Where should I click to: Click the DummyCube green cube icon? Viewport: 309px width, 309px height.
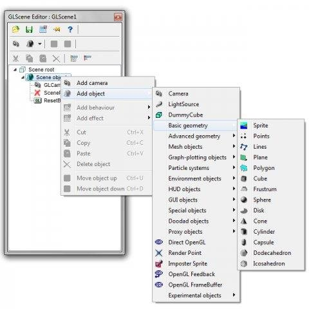click(x=159, y=115)
